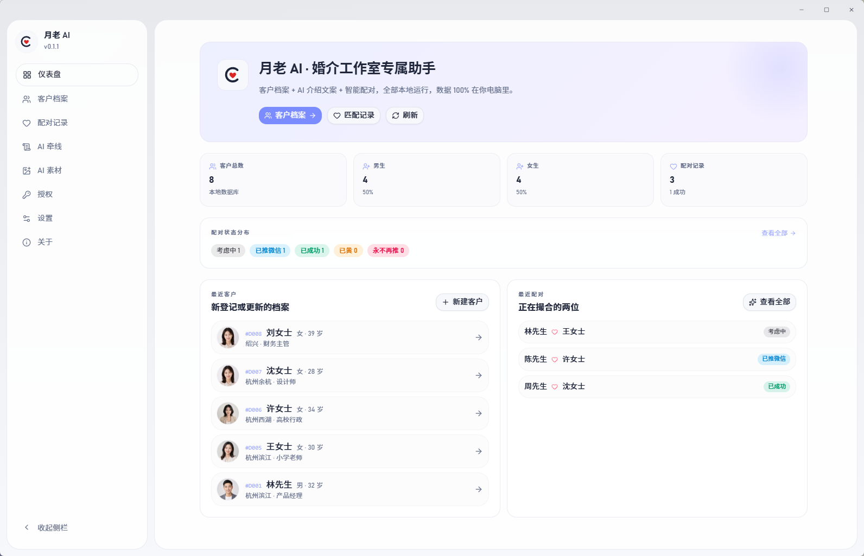Click the large logo in hero banner

click(233, 75)
